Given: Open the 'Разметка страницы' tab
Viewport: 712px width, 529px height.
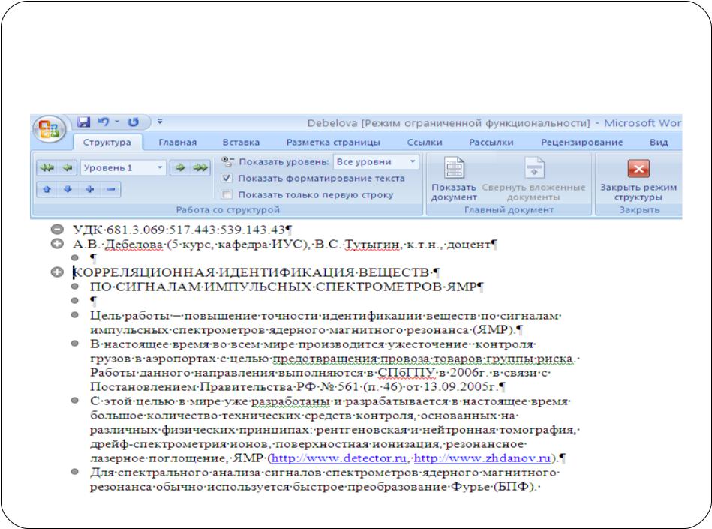Looking at the screenshot, I should click(333, 142).
